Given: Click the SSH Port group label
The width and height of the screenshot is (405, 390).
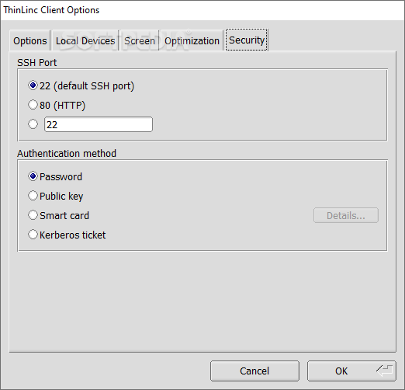Looking at the screenshot, I should tap(37, 63).
